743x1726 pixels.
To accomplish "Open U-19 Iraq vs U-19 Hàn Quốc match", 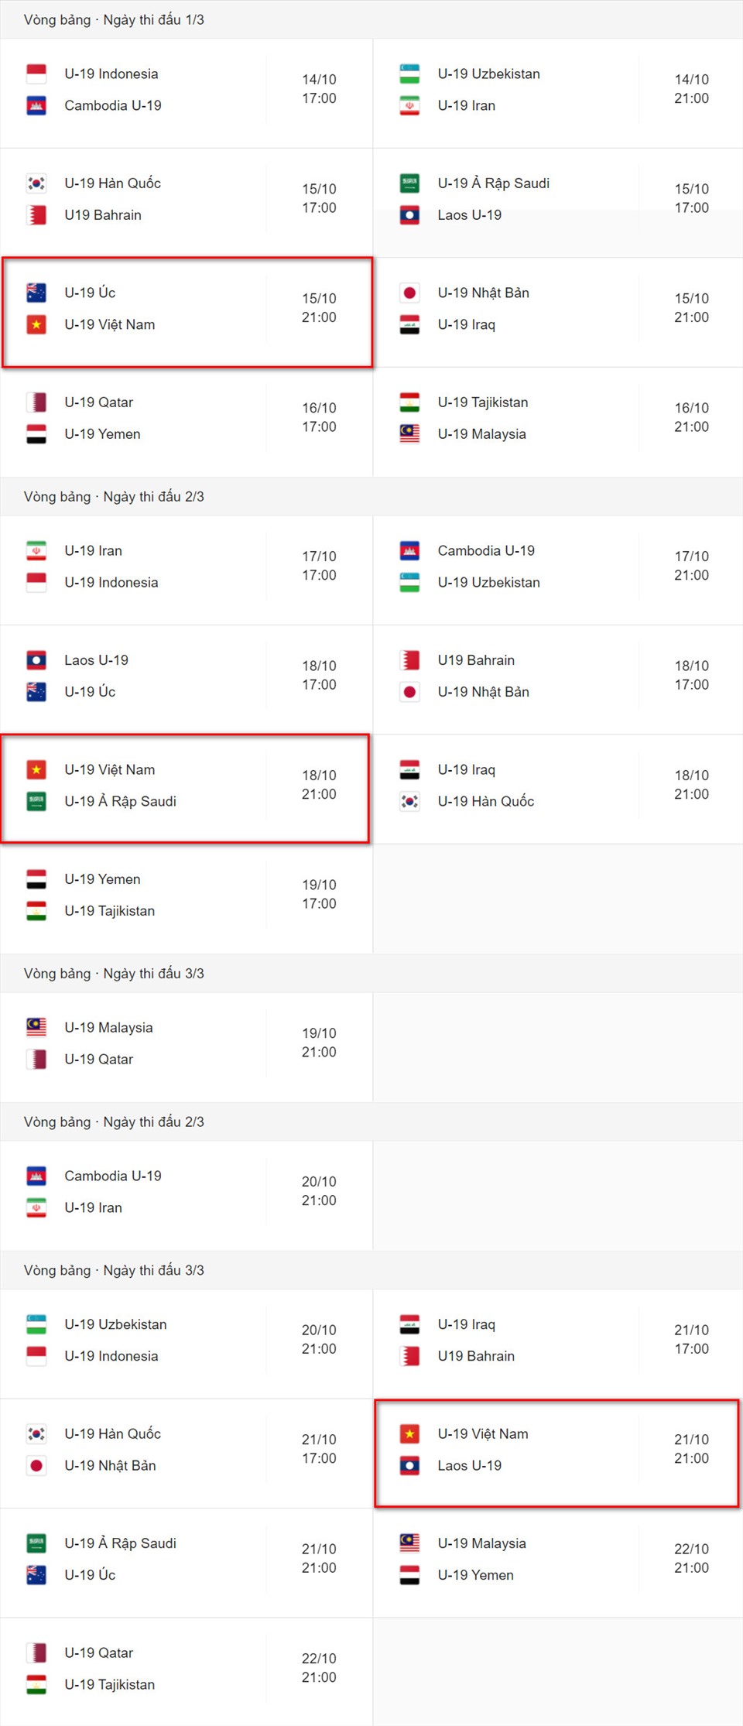I will pyautogui.click(x=558, y=789).
